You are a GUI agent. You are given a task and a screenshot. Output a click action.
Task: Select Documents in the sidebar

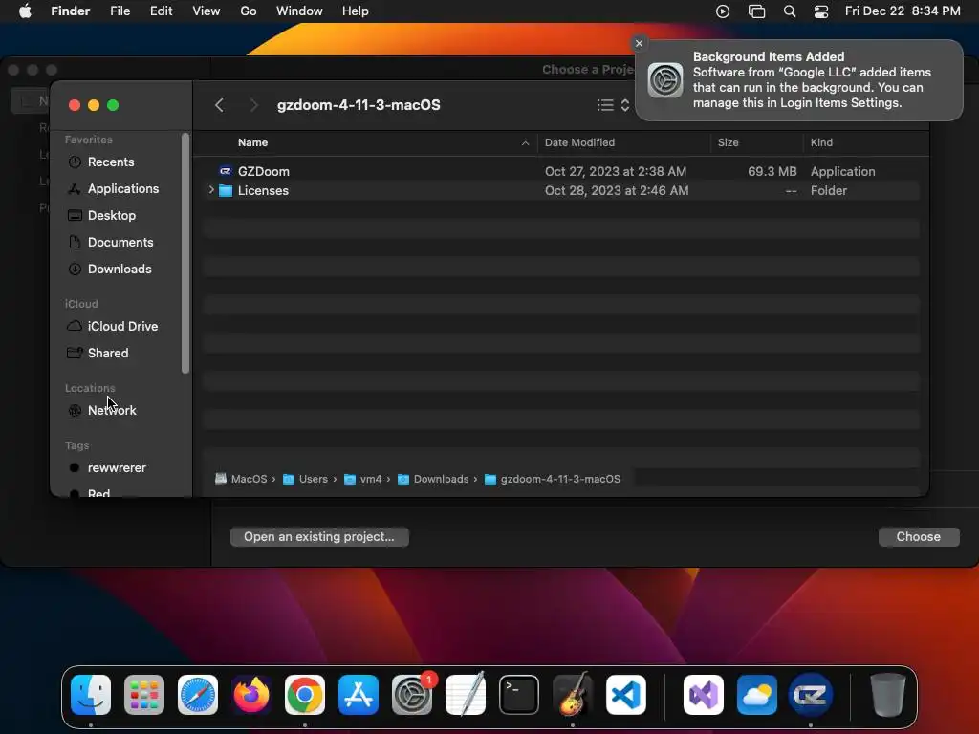point(120,242)
